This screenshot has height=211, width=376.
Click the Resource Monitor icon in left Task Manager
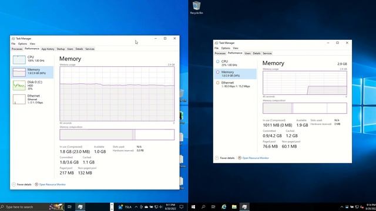point(36,185)
